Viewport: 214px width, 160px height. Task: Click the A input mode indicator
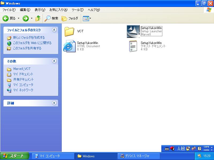[x=179, y=149]
